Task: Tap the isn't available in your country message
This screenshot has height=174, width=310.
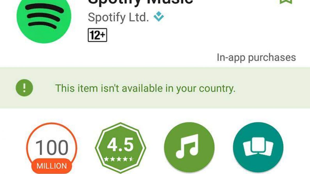Action: click(145, 88)
